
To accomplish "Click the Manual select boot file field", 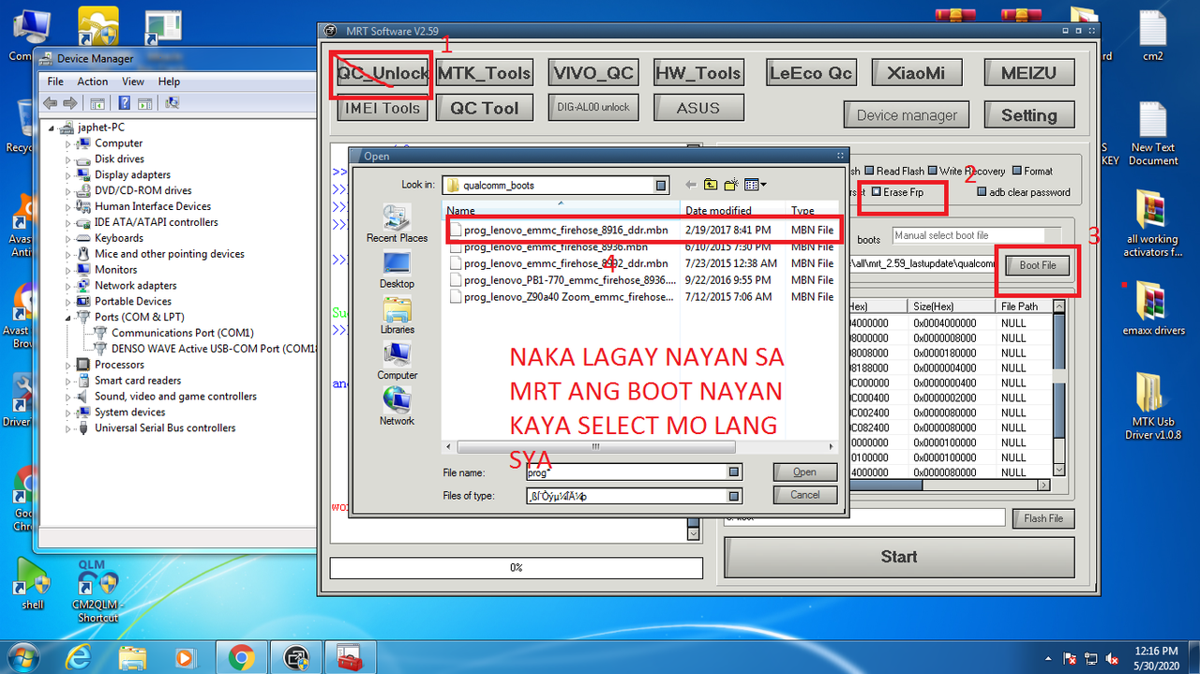I will pos(969,236).
